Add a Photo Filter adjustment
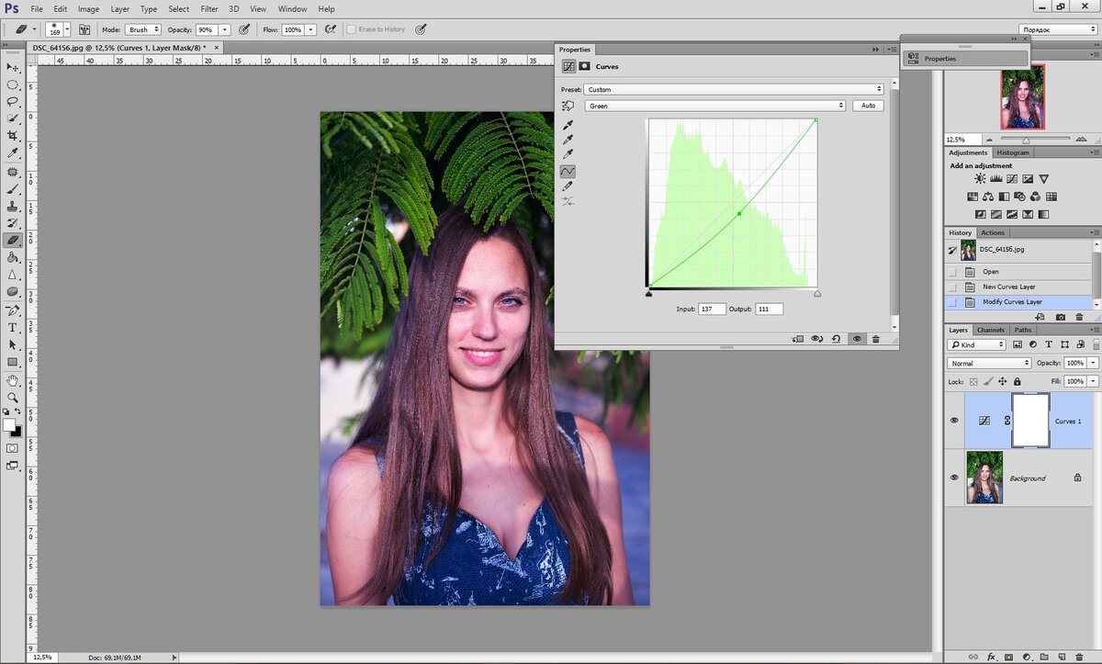Screen dimensions: 1102x664 1019,197
